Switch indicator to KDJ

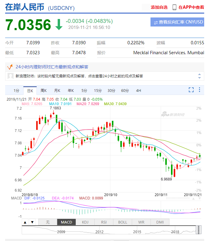coord(85,222)
